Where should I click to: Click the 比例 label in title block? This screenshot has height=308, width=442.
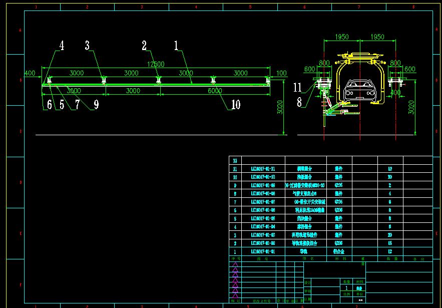click(346, 294)
